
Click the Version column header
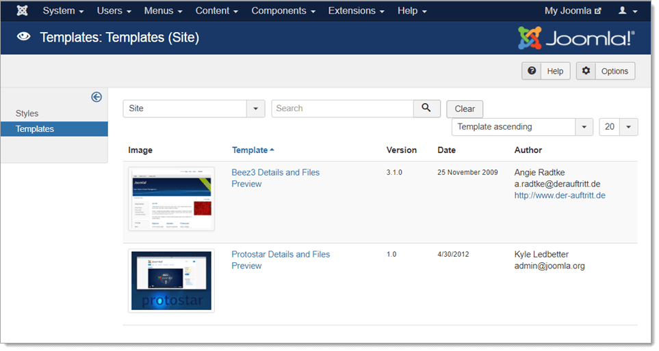[402, 150]
